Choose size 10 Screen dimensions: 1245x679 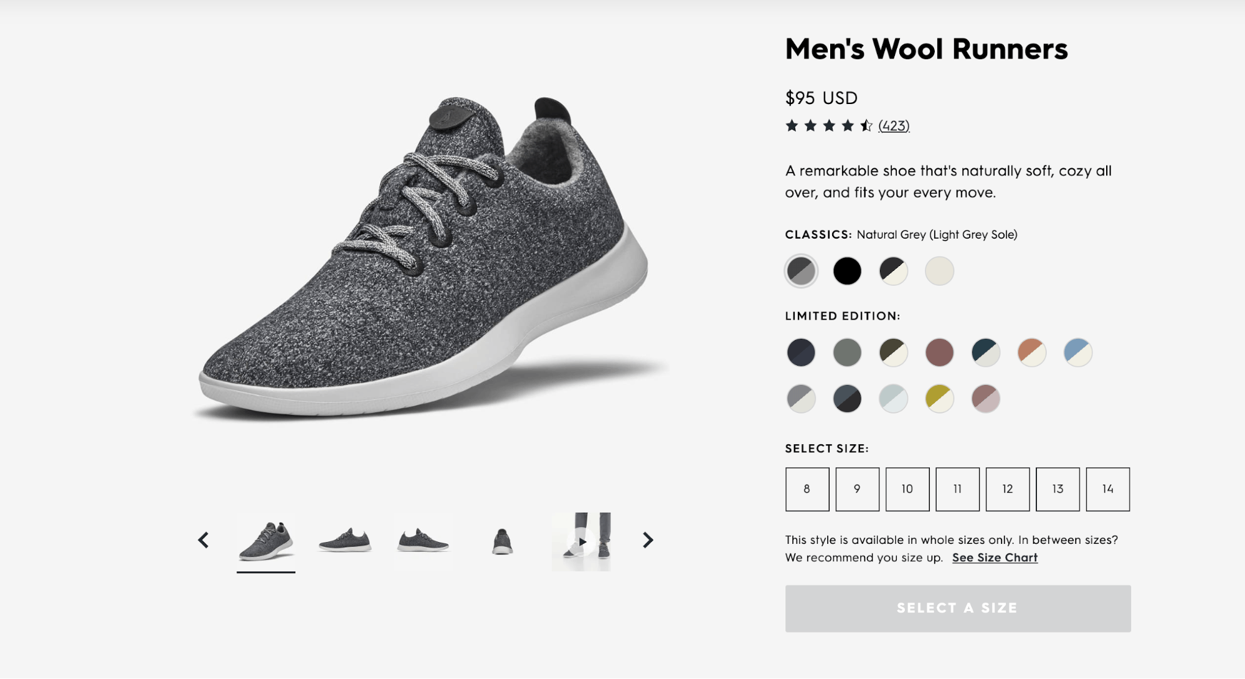pyautogui.click(x=907, y=489)
